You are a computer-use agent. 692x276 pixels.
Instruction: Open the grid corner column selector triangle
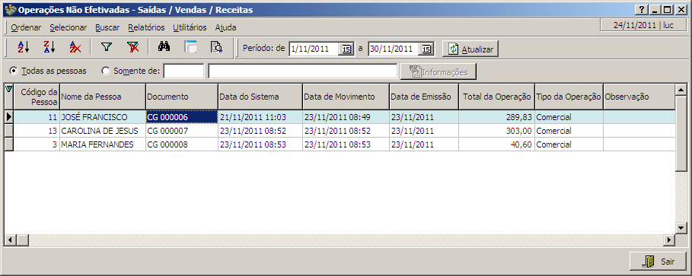pos(9,90)
